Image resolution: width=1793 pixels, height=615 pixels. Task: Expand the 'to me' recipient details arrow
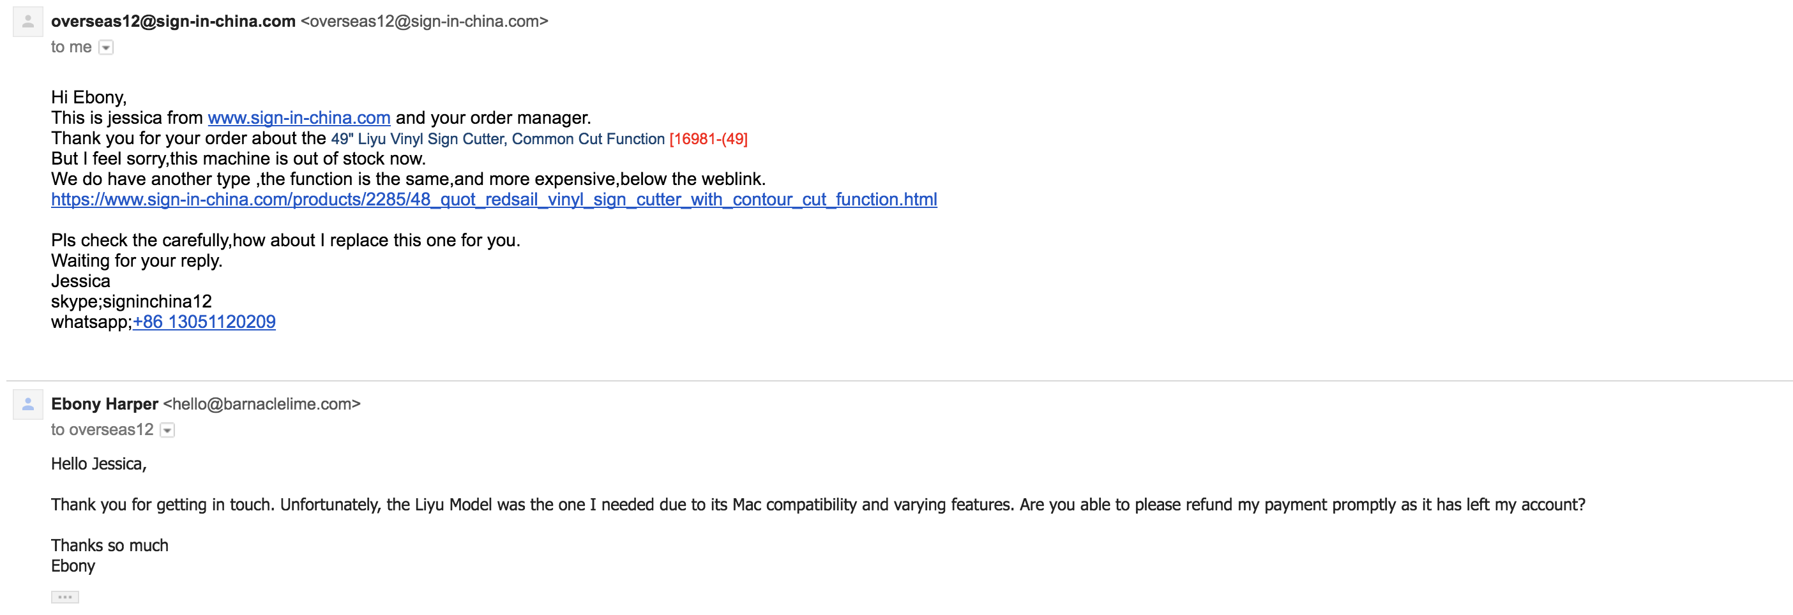click(x=106, y=47)
